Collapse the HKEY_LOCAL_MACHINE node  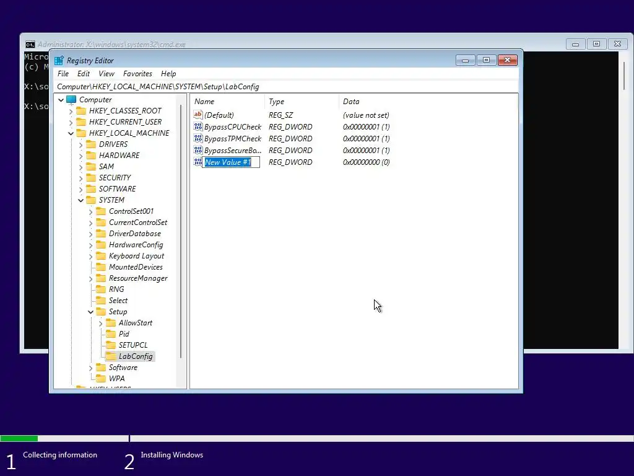(x=71, y=133)
